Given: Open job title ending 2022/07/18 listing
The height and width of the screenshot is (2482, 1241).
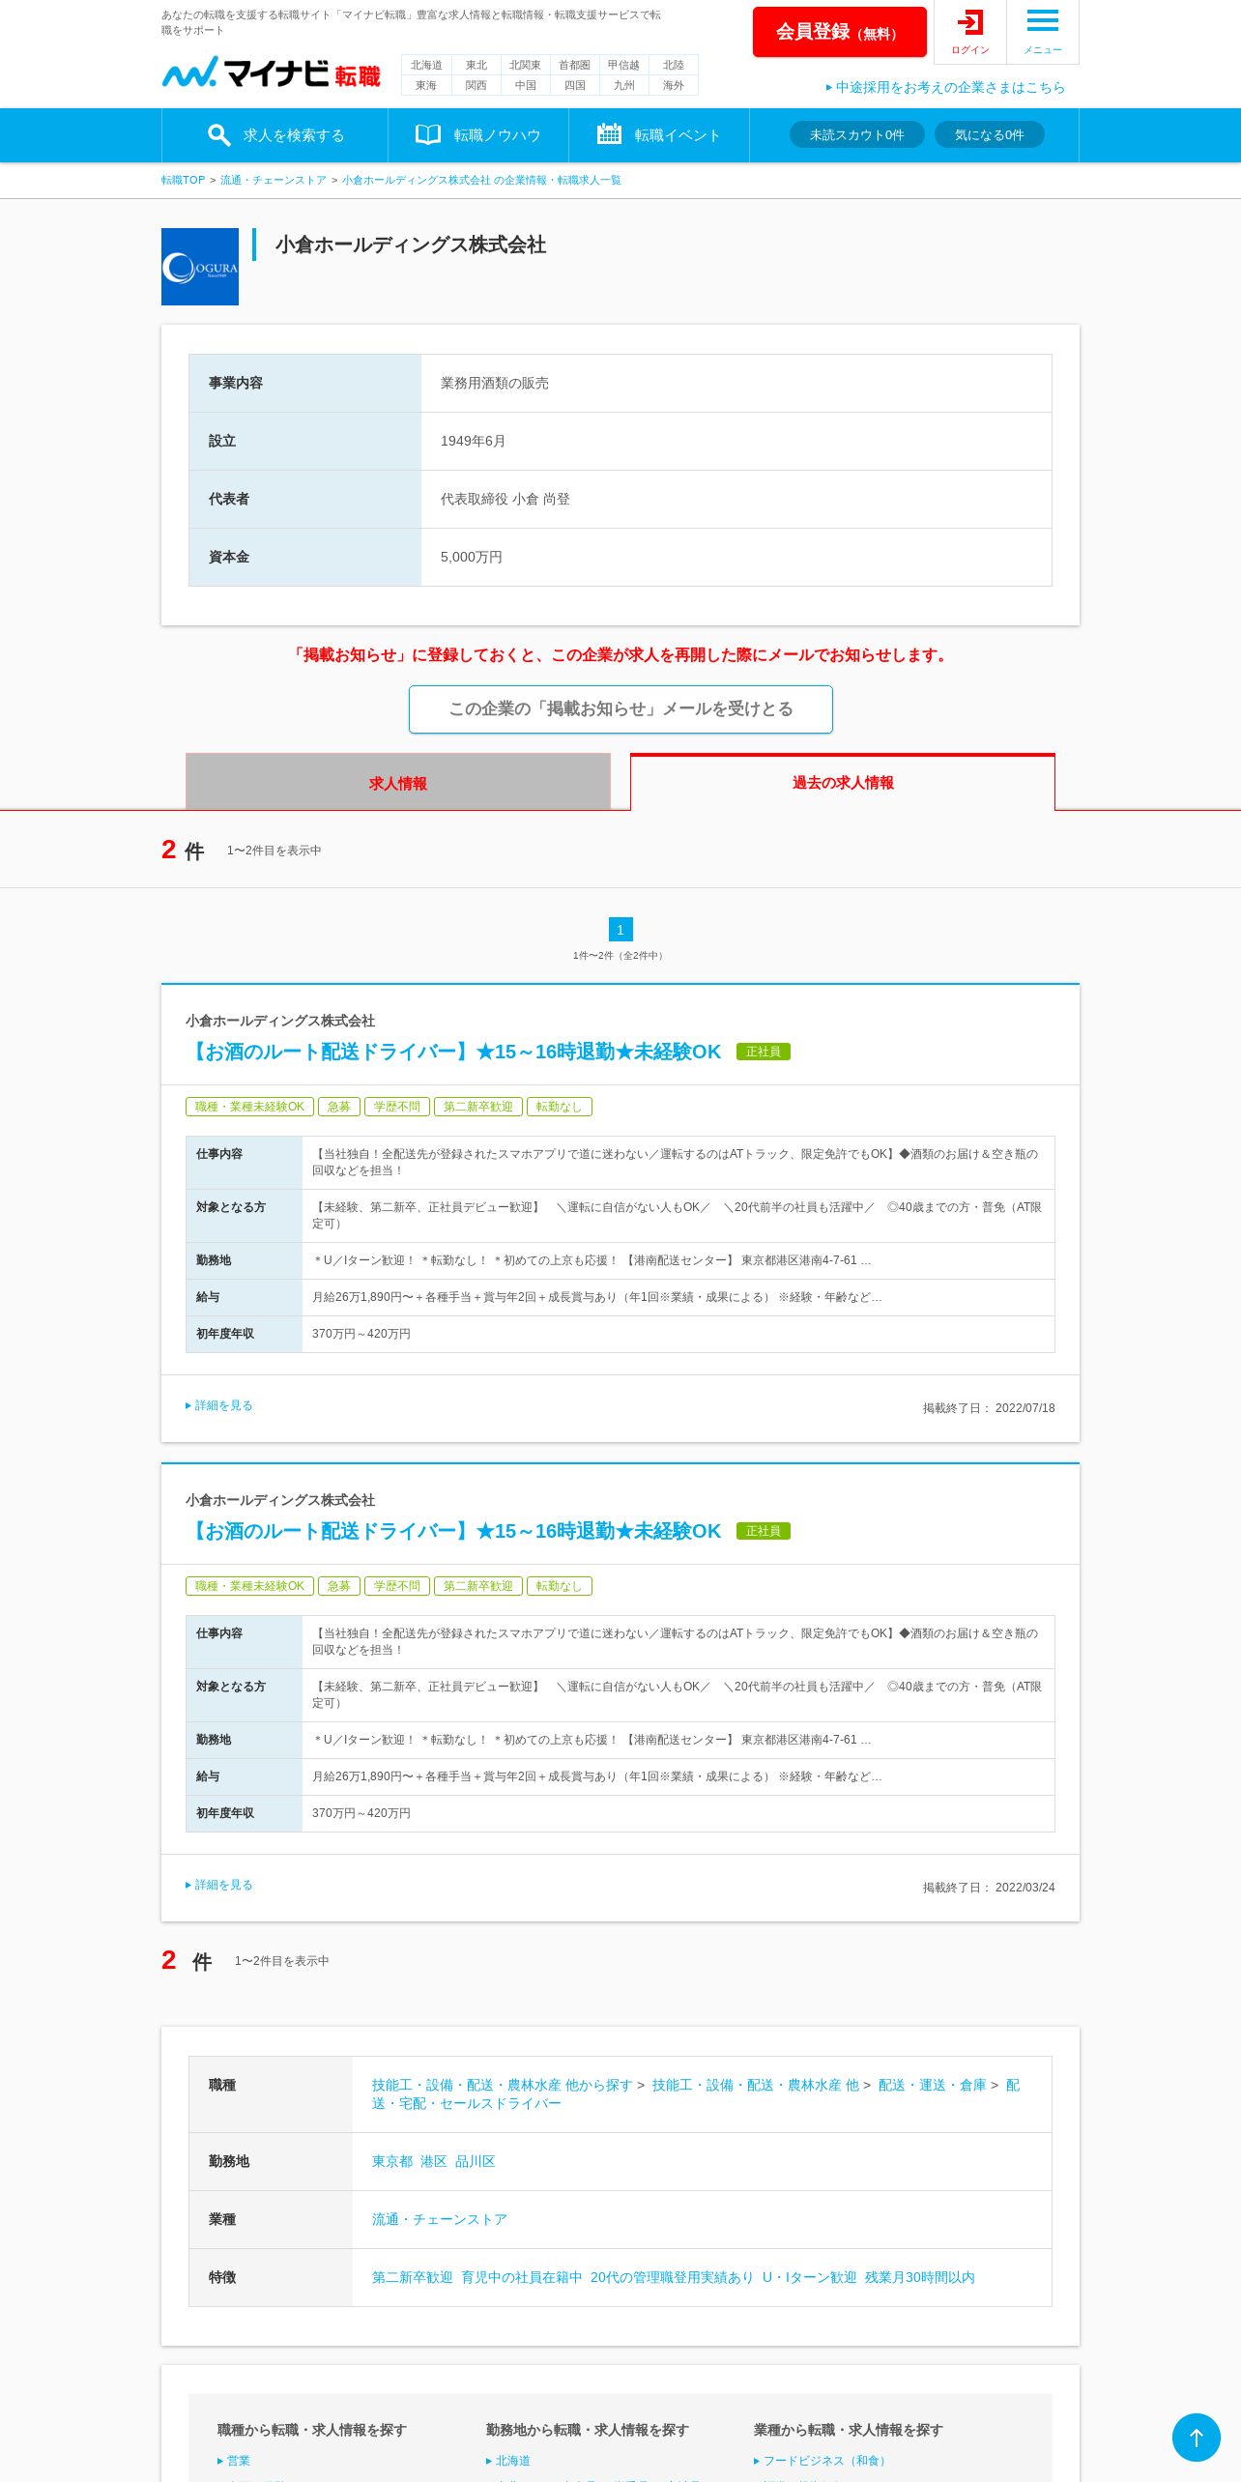Looking at the screenshot, I should coord(453,1052).
